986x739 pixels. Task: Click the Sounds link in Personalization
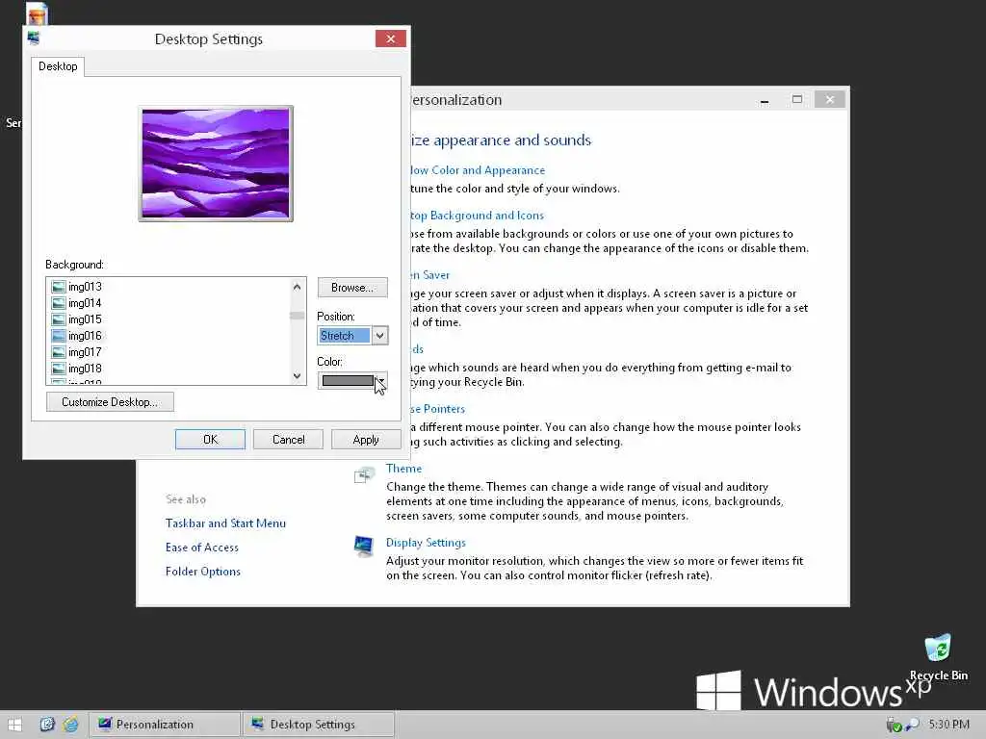click(417, 349)
